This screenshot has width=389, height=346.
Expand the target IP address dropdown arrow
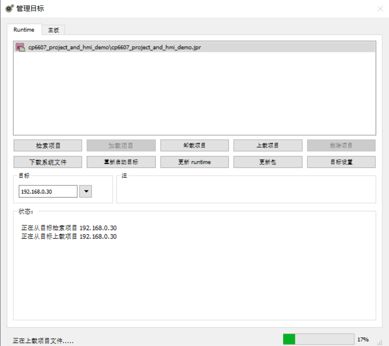85,192
